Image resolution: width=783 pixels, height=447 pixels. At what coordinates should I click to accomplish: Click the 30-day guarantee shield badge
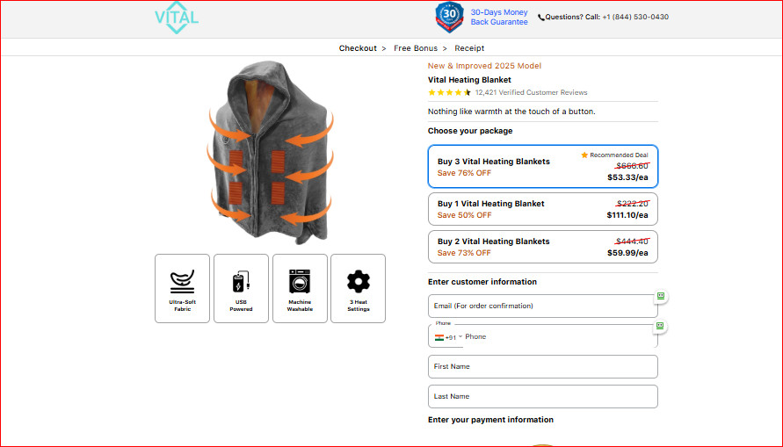449,17
